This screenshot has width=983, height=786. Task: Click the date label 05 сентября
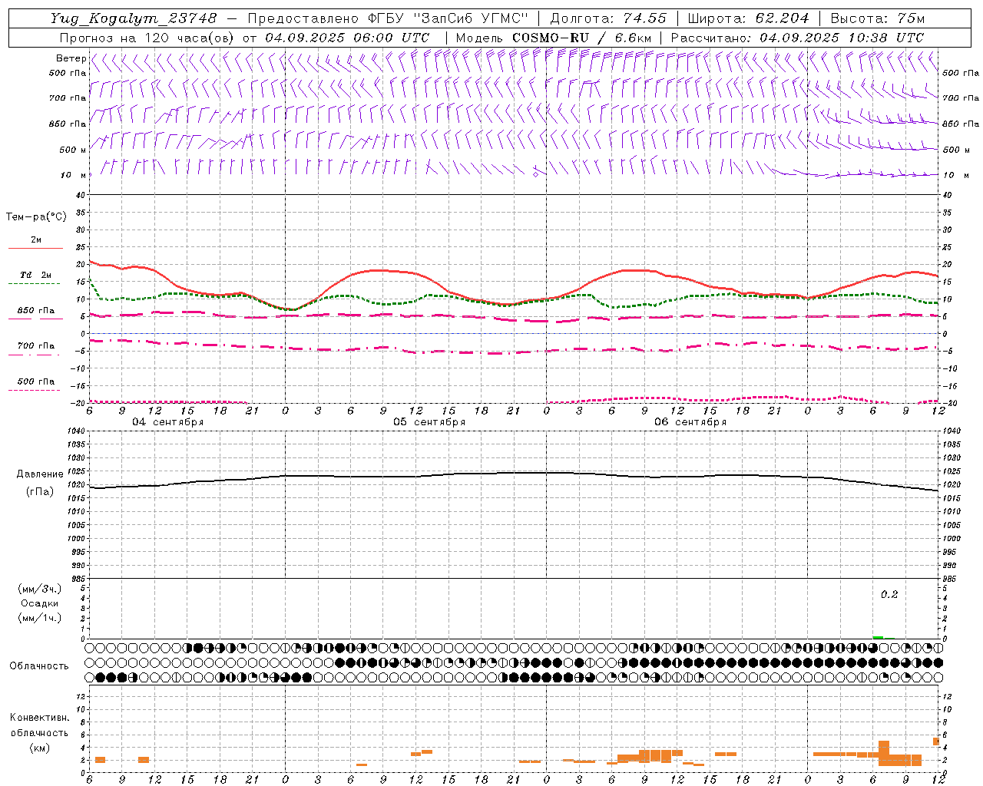click(429, 422)
